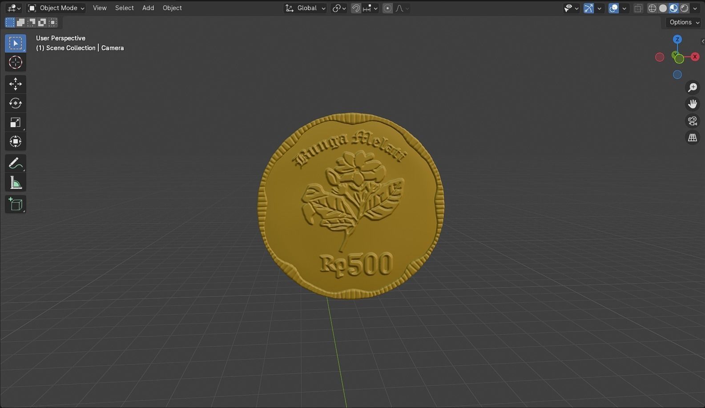Click the blue Z axis on gizmo

click(x=677, y=39)
